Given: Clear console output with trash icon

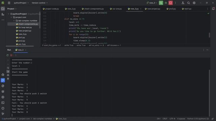Looking at the screenshot, I should click(8, 79).
